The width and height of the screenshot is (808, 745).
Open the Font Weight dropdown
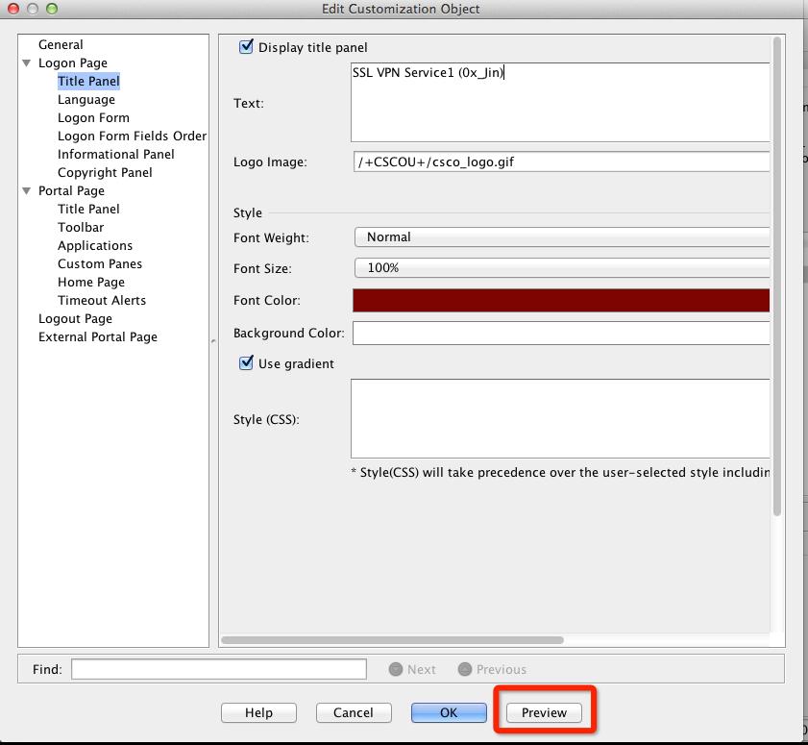(x=562, y=236)
